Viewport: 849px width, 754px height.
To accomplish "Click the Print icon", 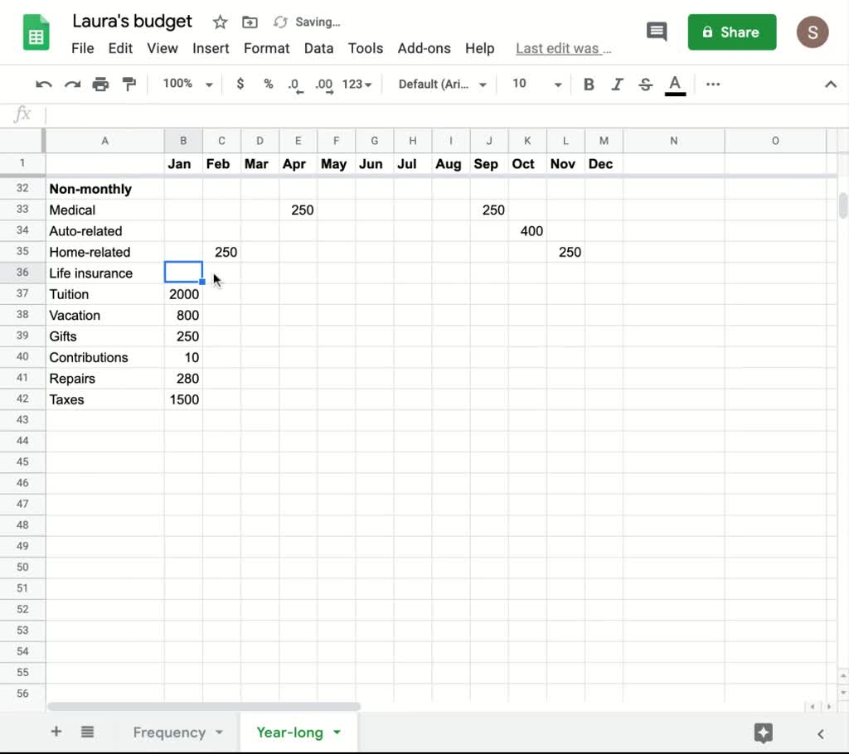I will (x=99, y=84).
